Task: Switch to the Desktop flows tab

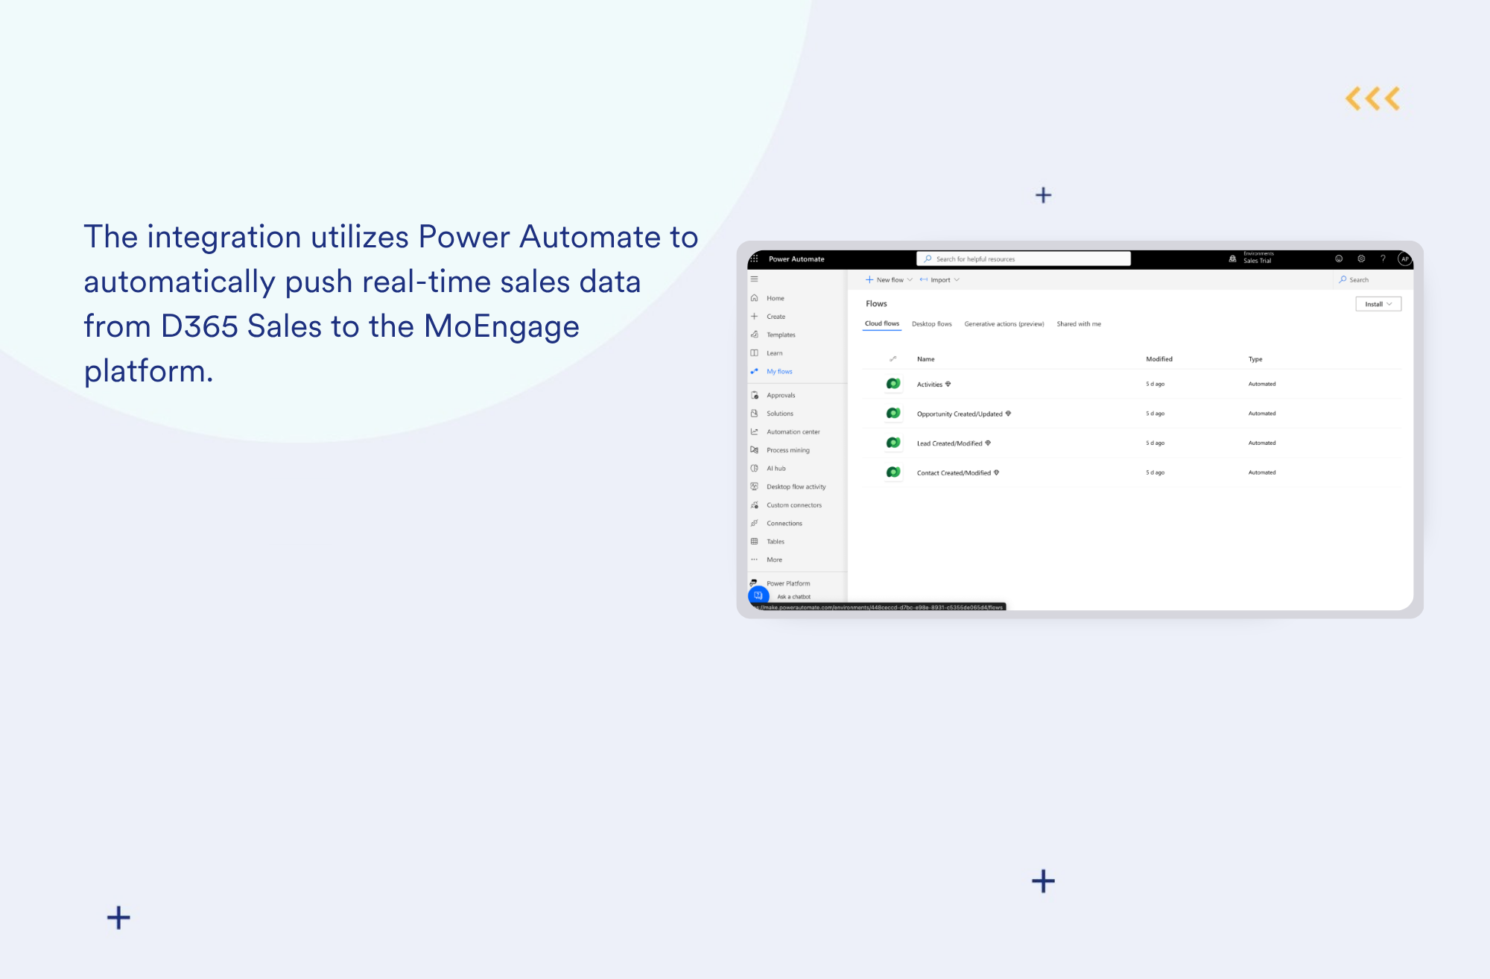Action: [932, 323]
